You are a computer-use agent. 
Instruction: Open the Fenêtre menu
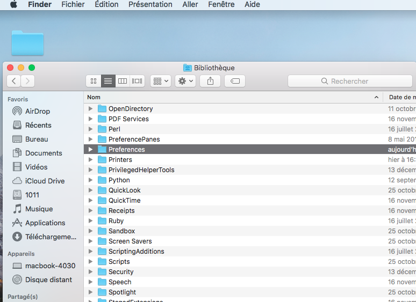221,4
